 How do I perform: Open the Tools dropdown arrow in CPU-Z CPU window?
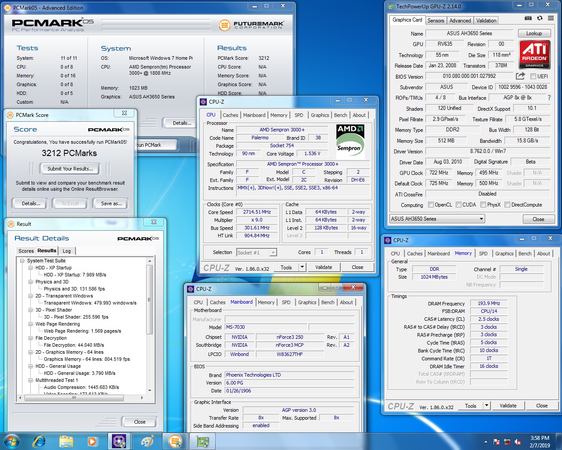tap(302, 267)
